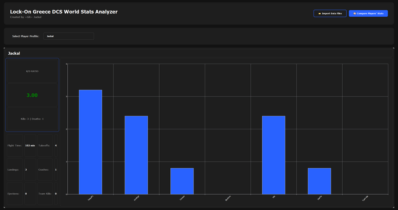This screenshot has height=210, width=398.
Task: Click the 3.00 K/D ratio value
Action: coord(32,95)
